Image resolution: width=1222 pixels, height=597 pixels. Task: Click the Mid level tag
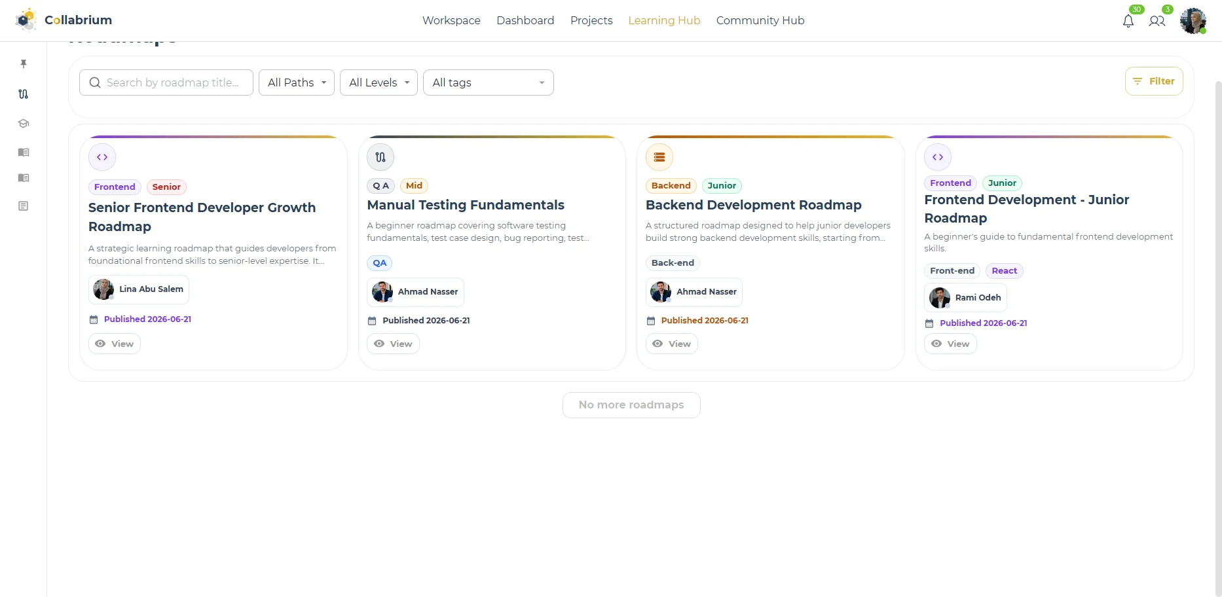pos(414,186)
